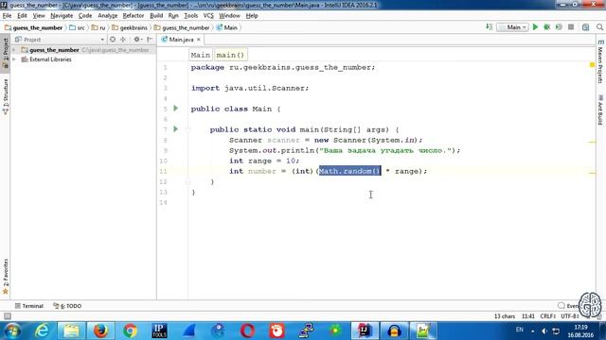The image size is (606, 340).
Task: Open the Project tool window side tab
Action: coord(6,53)
